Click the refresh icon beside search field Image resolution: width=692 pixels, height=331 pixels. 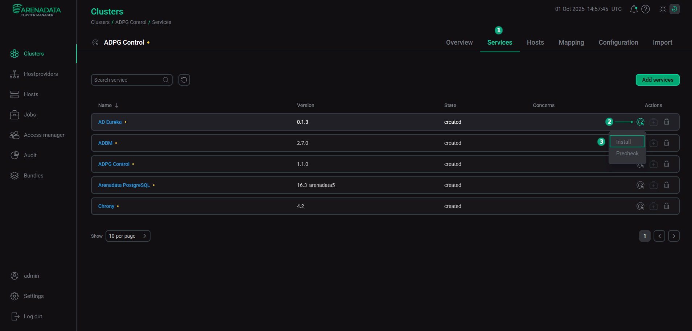[x=184, y=80]
